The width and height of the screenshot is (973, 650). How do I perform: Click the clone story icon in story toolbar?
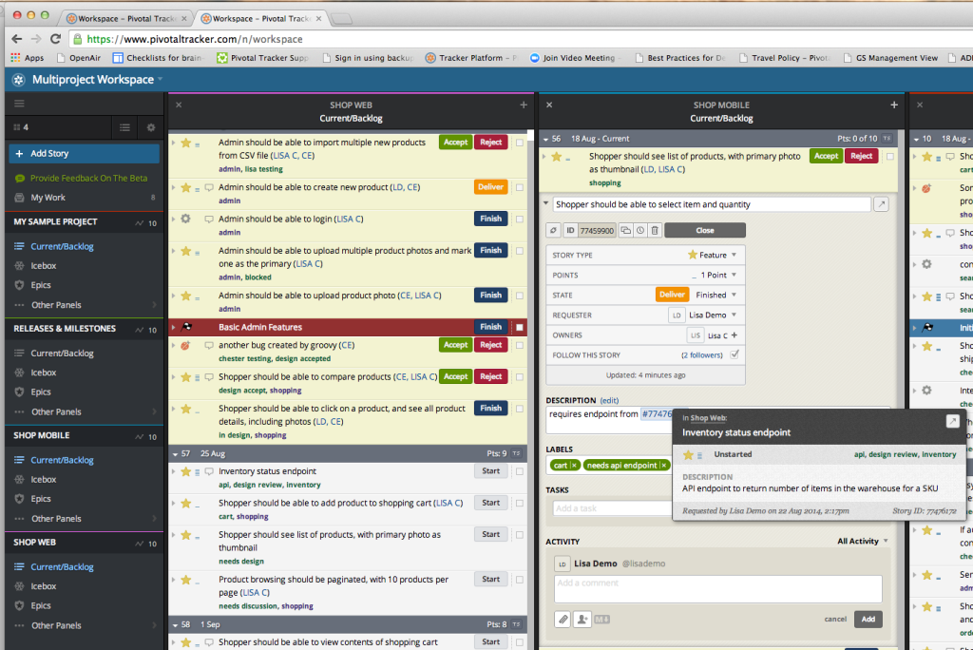click(625, 230)
